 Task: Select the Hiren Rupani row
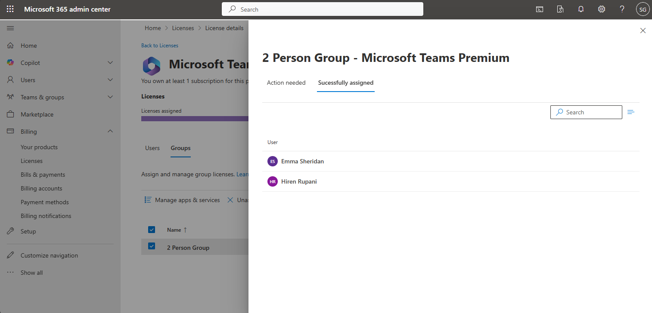pyautogui.click(x=451, y=181)
